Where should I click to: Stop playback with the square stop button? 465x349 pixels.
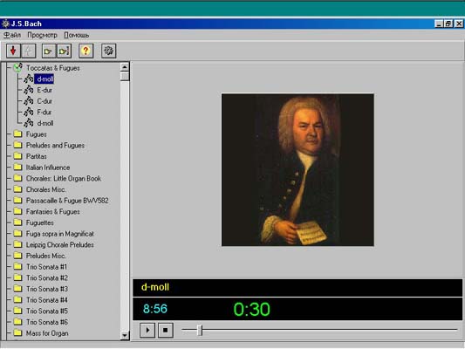(166, 330)
